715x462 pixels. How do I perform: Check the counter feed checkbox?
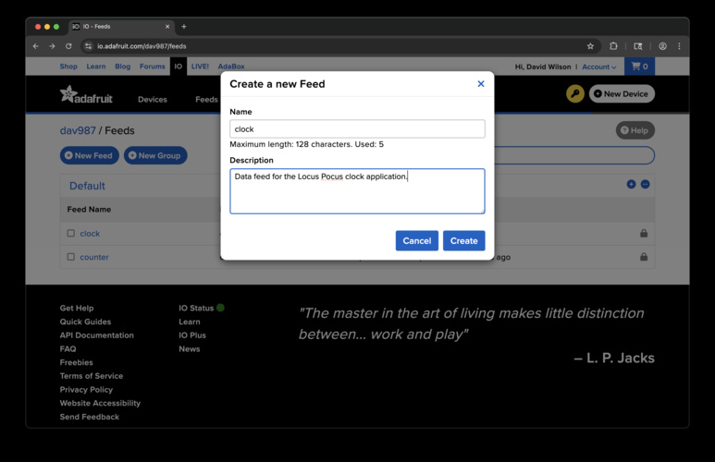(71, 257)
